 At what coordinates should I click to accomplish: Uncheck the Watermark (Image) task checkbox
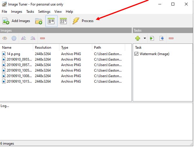136,54
